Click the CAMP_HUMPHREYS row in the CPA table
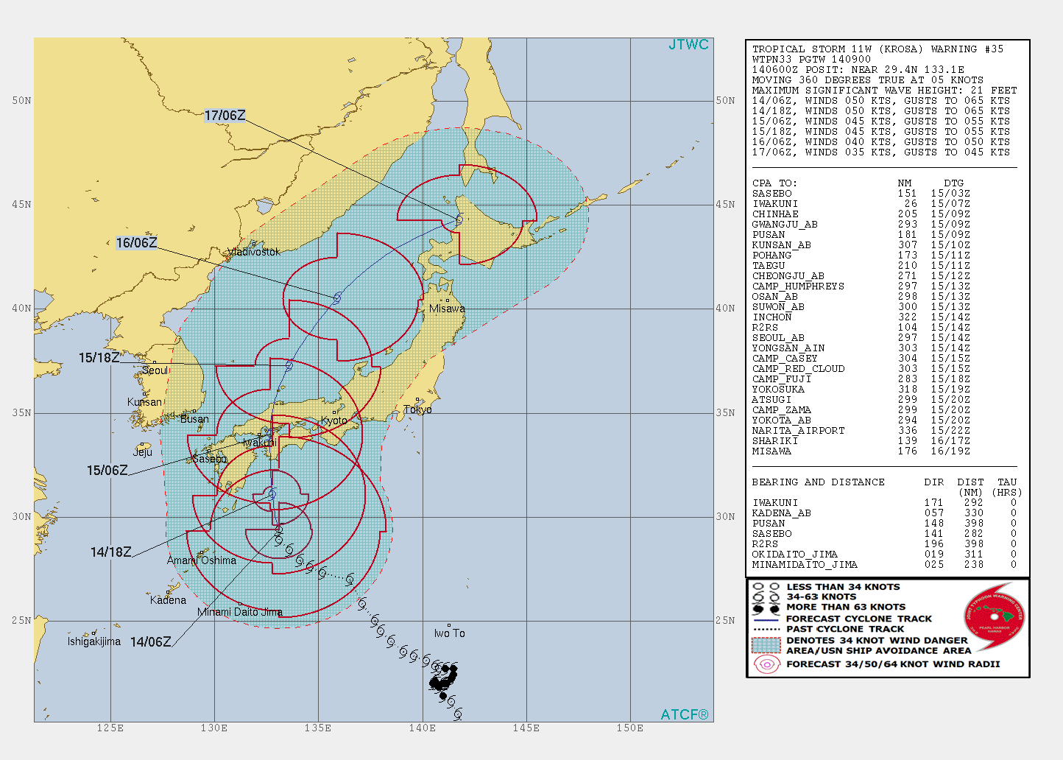1063x760 pixels. coord(861,286)
